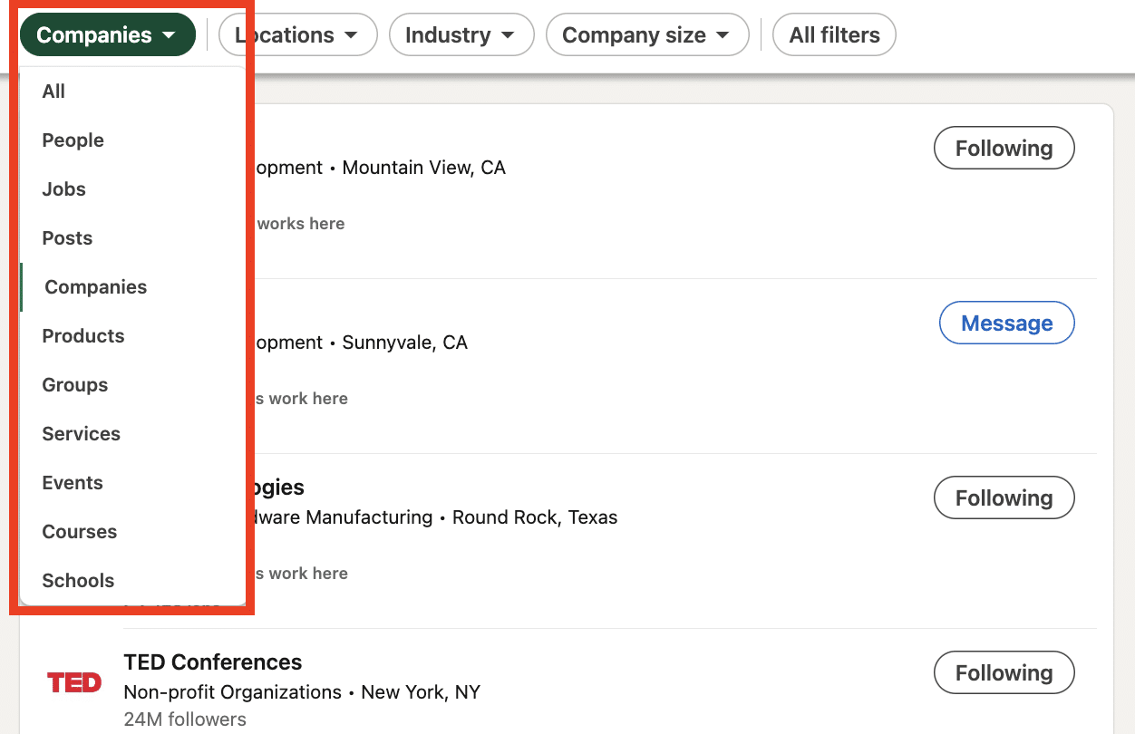Switch the search to Schools

[x=78, y=580]
